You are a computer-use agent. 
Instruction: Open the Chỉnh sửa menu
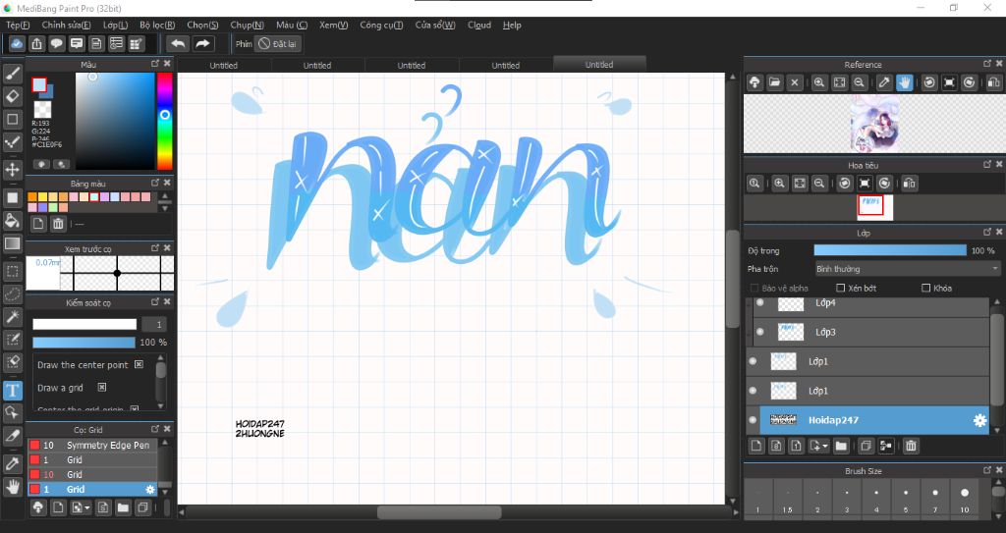pyautogui.click(x=66, y=25)
